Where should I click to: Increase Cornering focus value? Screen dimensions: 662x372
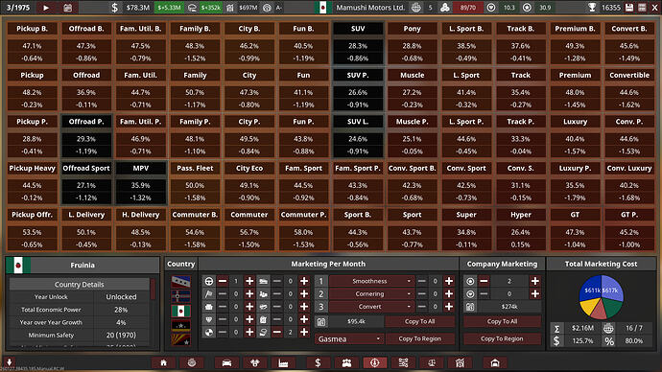[449, 294]
